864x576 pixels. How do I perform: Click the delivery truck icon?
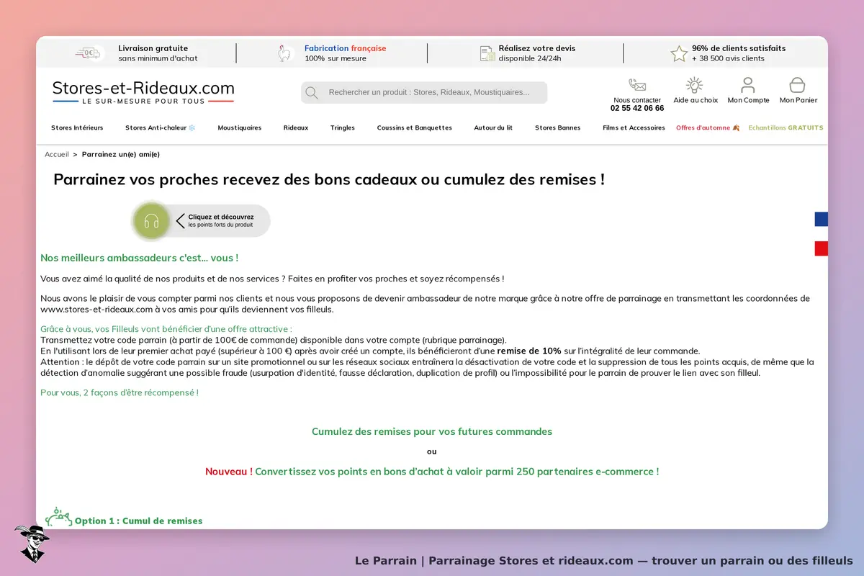[x=89, y=53]
